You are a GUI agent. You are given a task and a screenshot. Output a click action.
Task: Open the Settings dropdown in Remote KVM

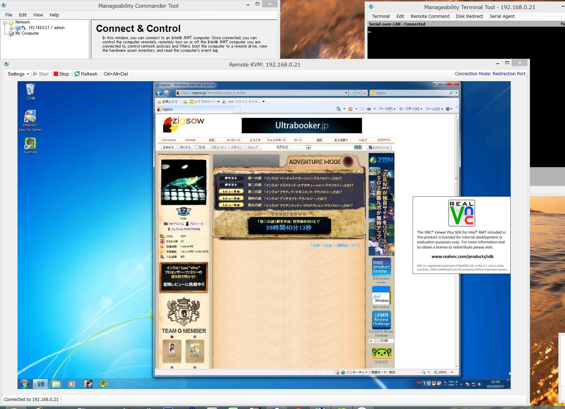click(x=18, y=74)
